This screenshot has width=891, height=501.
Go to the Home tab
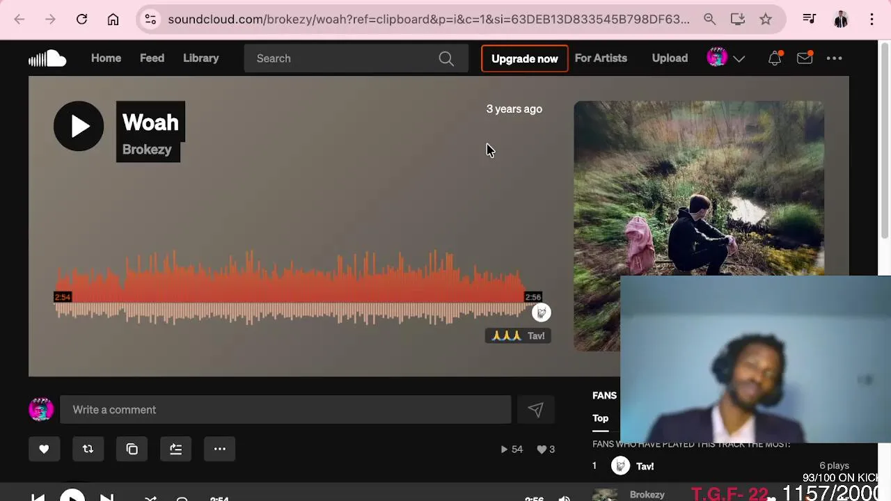[106, 58]
